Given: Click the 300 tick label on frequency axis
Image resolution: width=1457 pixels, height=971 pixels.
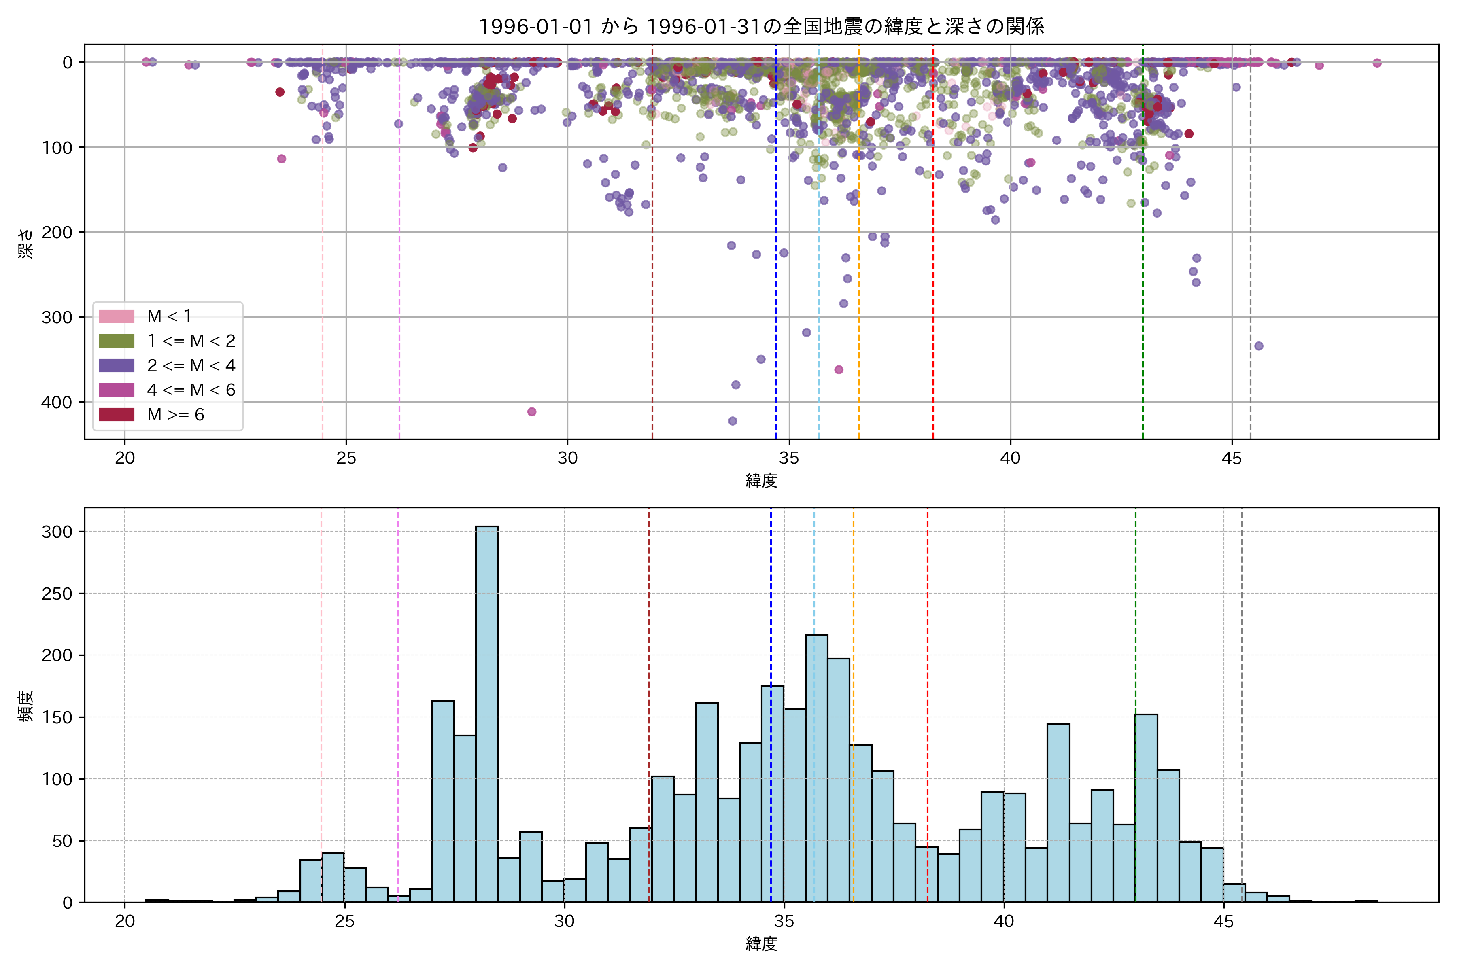Looking at the screenshot, I should [56, 532].
